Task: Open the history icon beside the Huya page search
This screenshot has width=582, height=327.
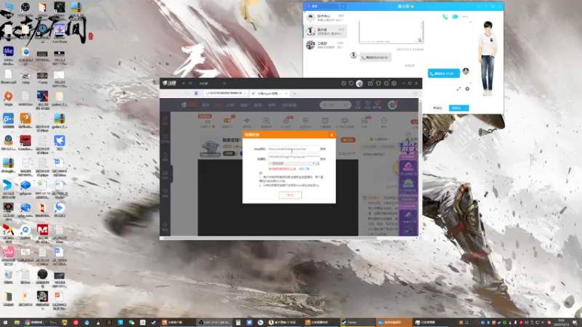Action: pos(358,105)
